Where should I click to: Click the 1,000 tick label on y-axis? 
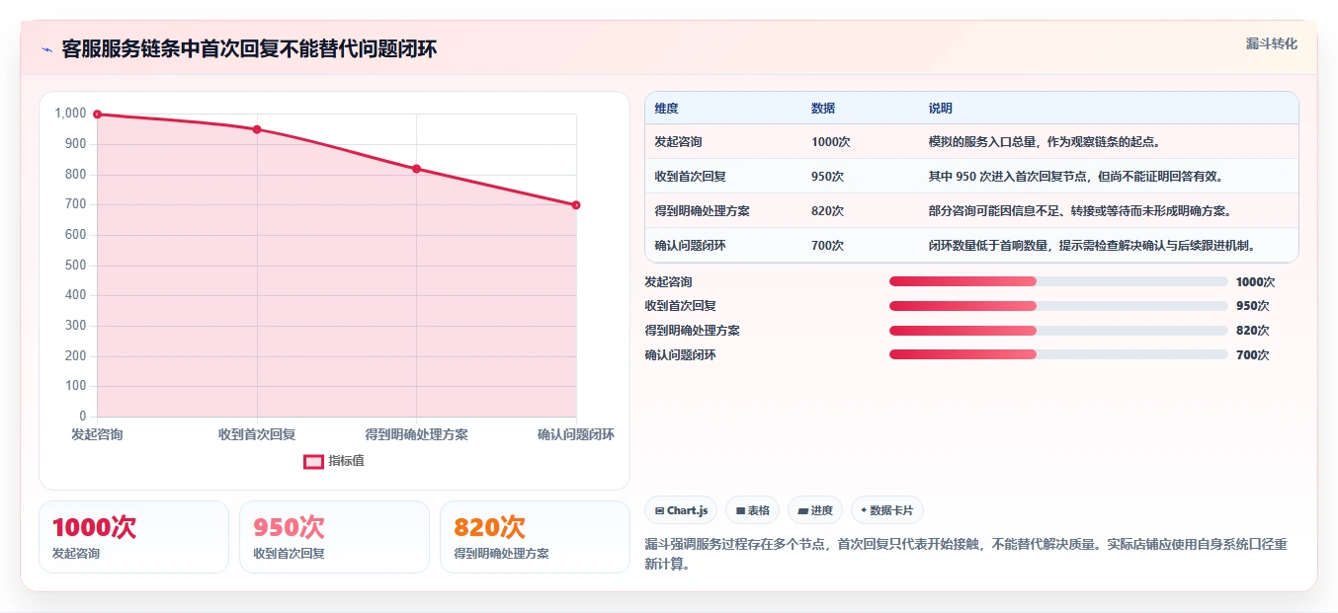(x=71, y=114)
